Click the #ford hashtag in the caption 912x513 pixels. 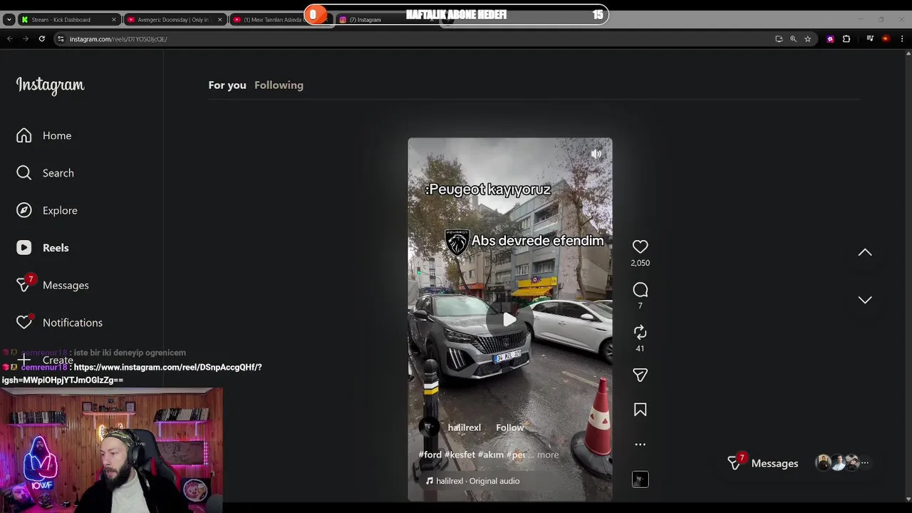tap(430, 455)
